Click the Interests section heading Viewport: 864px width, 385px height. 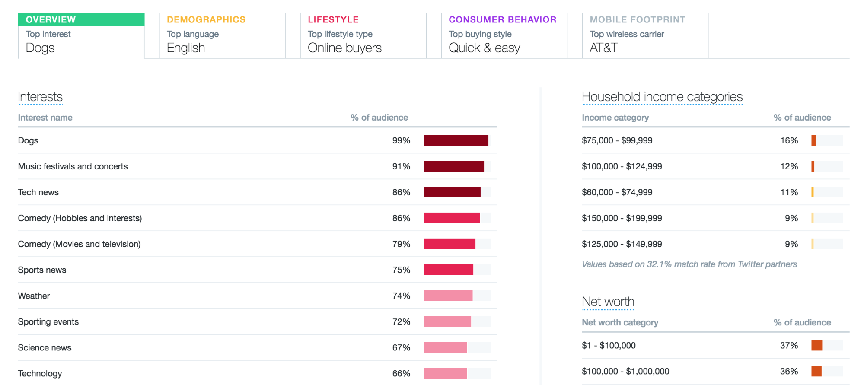point(40,97)
